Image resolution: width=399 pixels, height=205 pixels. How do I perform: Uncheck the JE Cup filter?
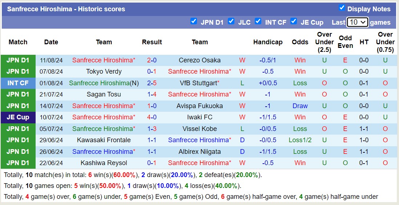pos(294,21)
